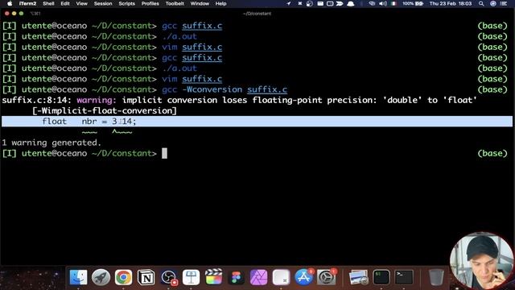The height and width of the screenshot is (290, 515).
Task: Launch Google Chrome from the Dock
Action: pyautogui.click(x=123, y=277)
